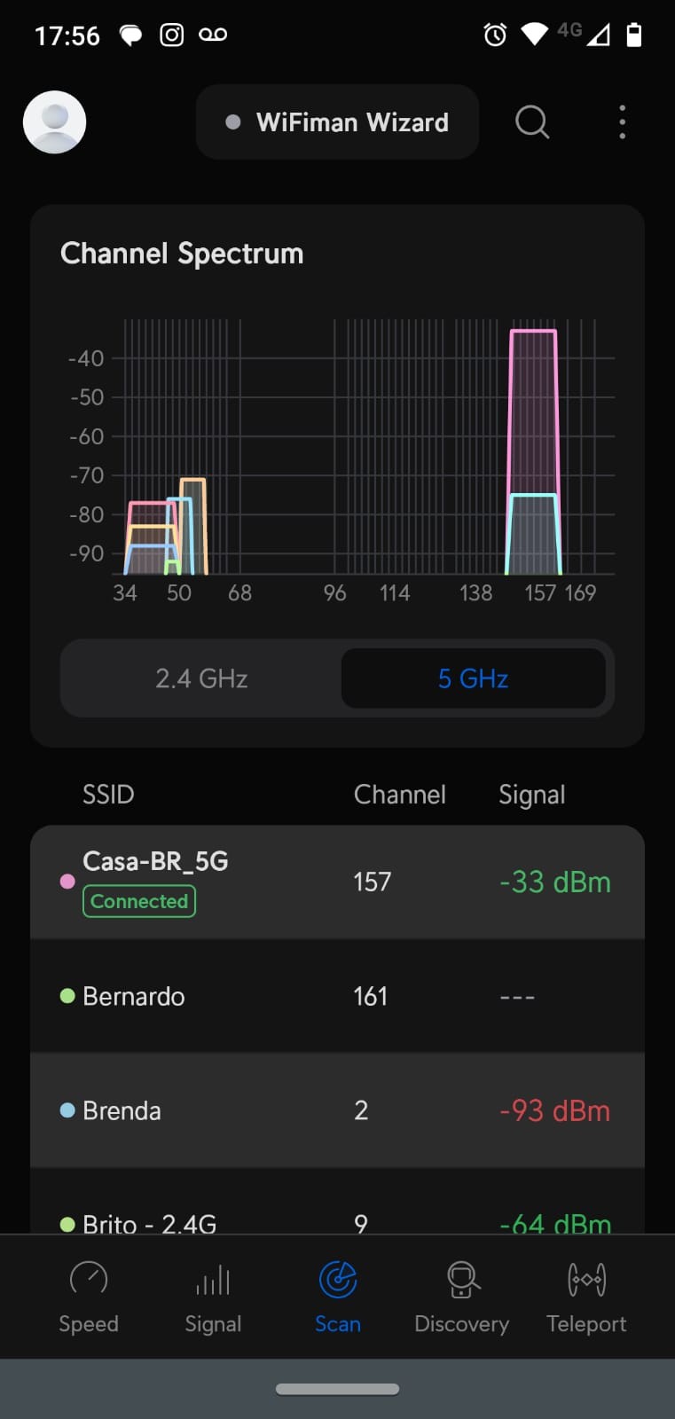Go to the Teleport tab
Viewport: 675px width, 1419px height.
[586, 1296]
